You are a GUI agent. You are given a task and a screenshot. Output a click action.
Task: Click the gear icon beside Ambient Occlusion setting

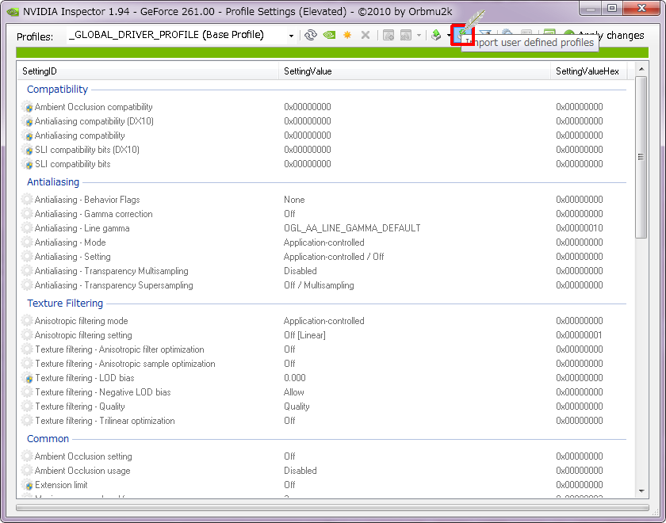click(27, 456)
